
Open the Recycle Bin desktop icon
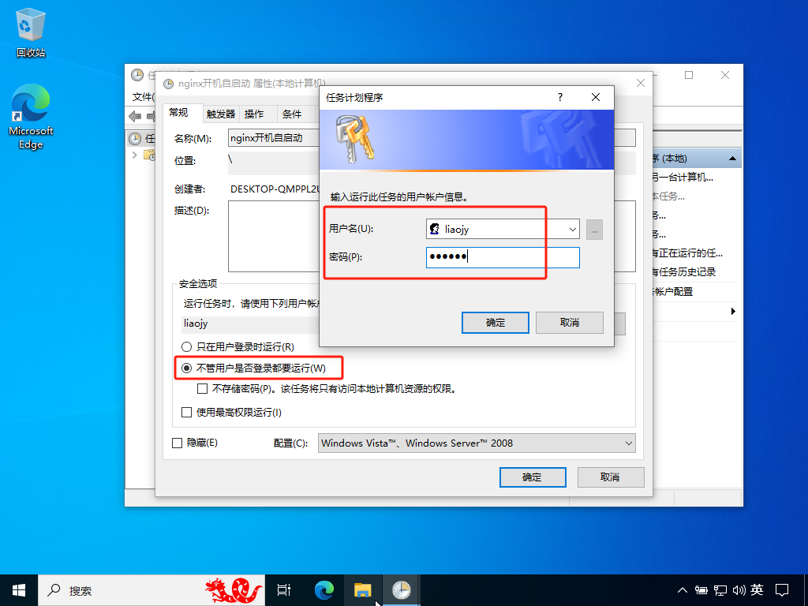31,33
